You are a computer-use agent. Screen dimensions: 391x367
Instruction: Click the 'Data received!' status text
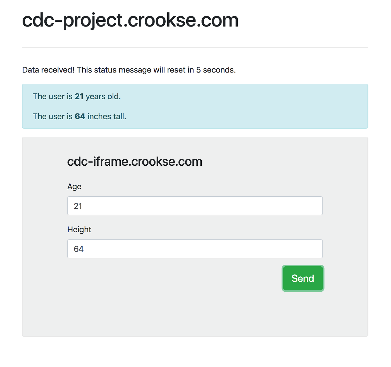click(x=129, y=70)
